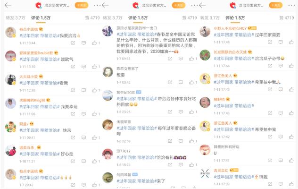Open the three-dot more menu in the leftmost header
This screenshot has width=298, height=189.
click(x=97, y=5)
